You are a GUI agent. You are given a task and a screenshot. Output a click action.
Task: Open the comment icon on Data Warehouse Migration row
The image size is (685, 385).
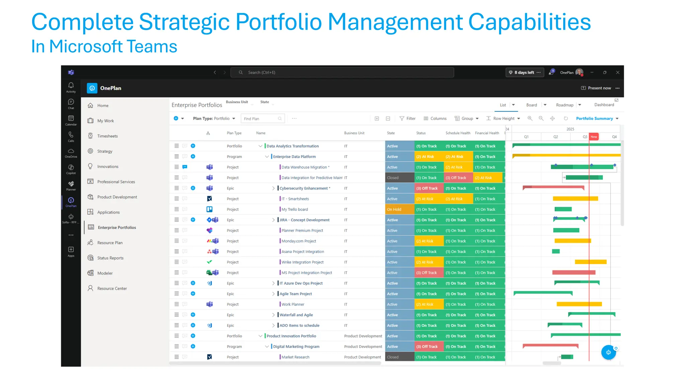tap(185, 167)
